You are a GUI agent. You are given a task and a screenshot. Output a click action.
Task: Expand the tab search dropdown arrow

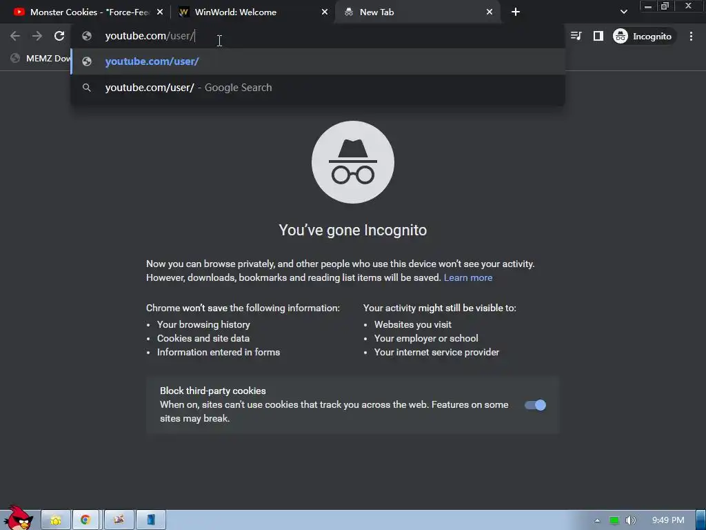tap(623, 12)
